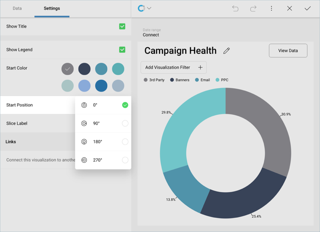Screen dimensions: 320x232
Task: Click the 13.8% slice label
Action: [171, 200]
